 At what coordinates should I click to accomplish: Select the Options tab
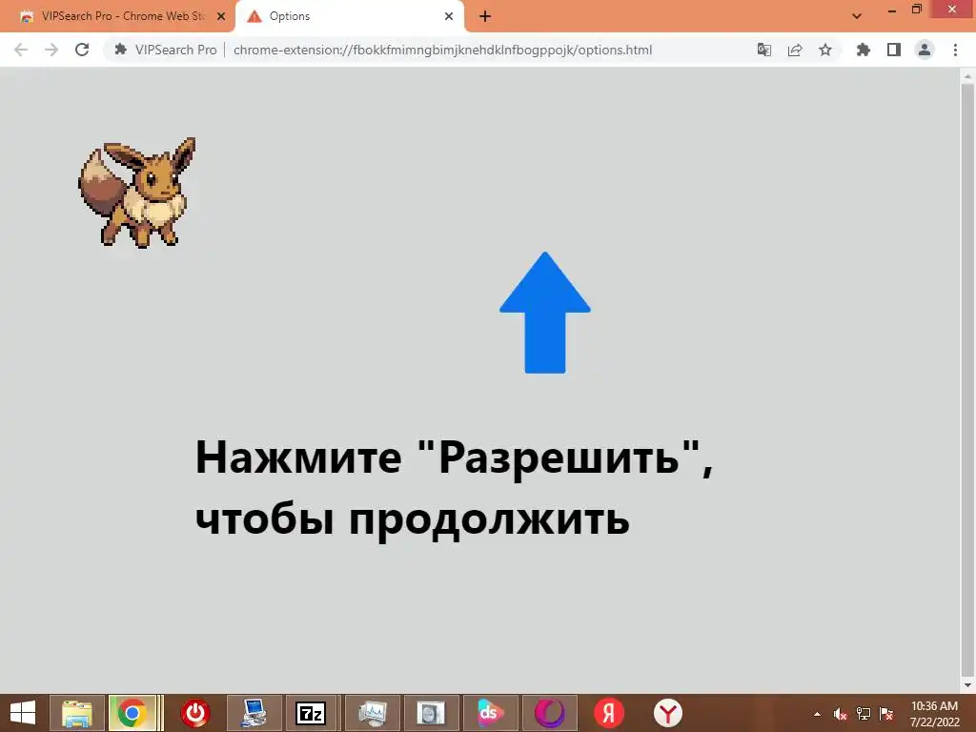pos(349,16)
